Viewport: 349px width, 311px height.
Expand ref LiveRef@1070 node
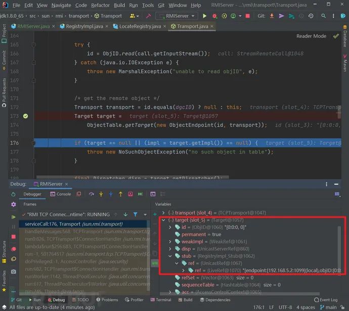pyautogui.click(x=183, y=270)
